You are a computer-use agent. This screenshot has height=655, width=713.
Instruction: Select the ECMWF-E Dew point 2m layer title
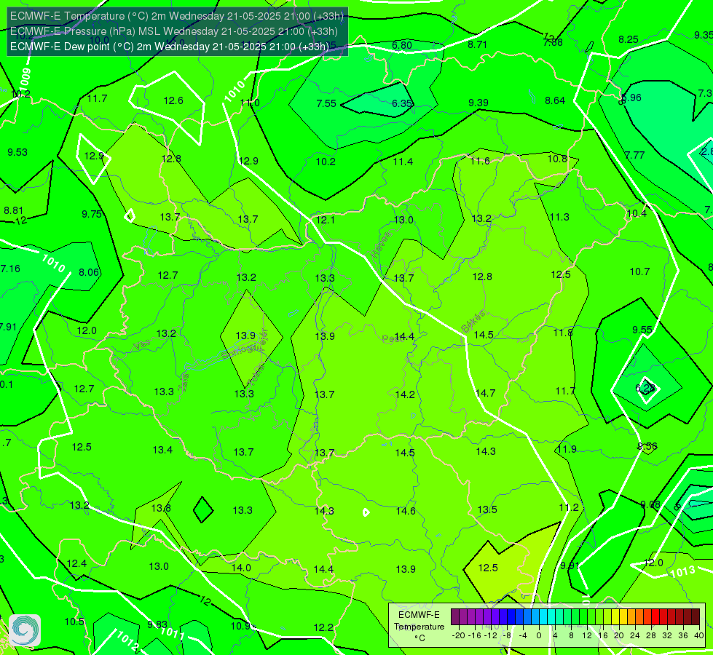(169, 47)
